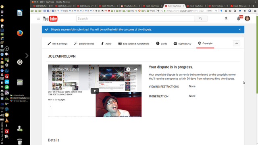Switch to the Cards tab

tap(161, 43)
